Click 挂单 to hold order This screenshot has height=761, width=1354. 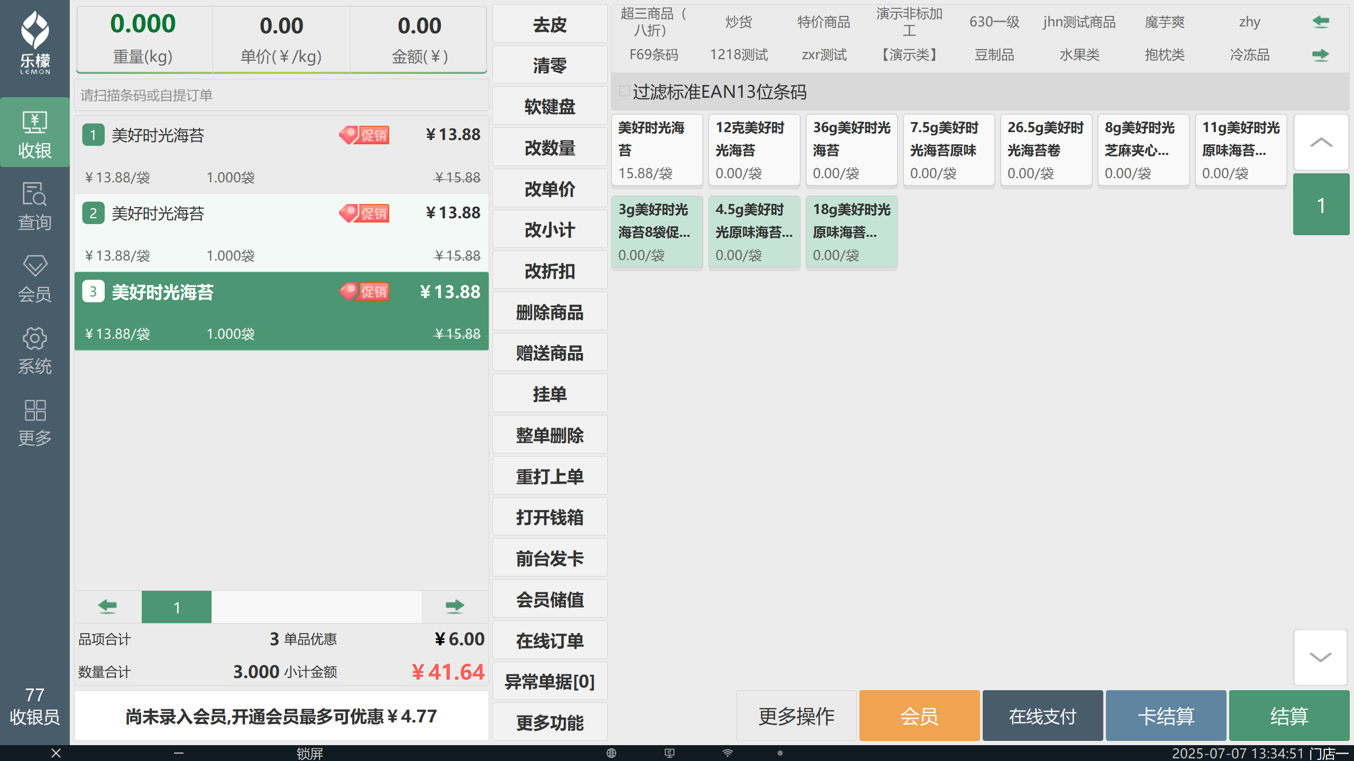tap(550, 394)
